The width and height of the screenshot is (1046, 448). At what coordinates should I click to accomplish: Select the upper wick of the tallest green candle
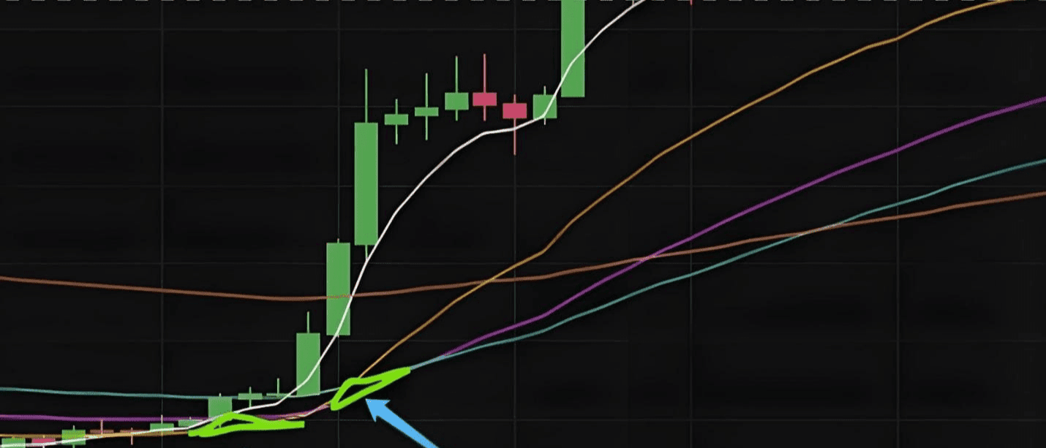[366, 96]
